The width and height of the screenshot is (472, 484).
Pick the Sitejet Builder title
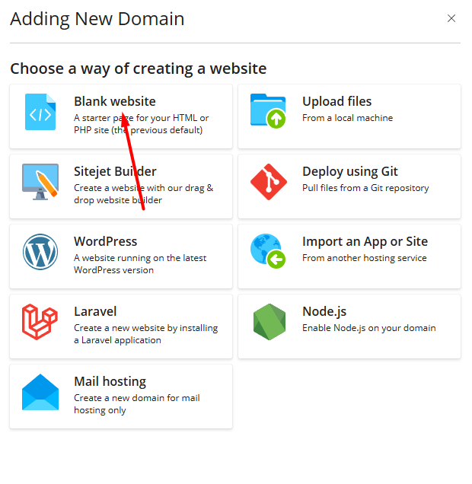[115, 171]
